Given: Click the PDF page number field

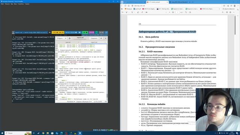Looking at the screenshot, I should click(x=177, y=12).
